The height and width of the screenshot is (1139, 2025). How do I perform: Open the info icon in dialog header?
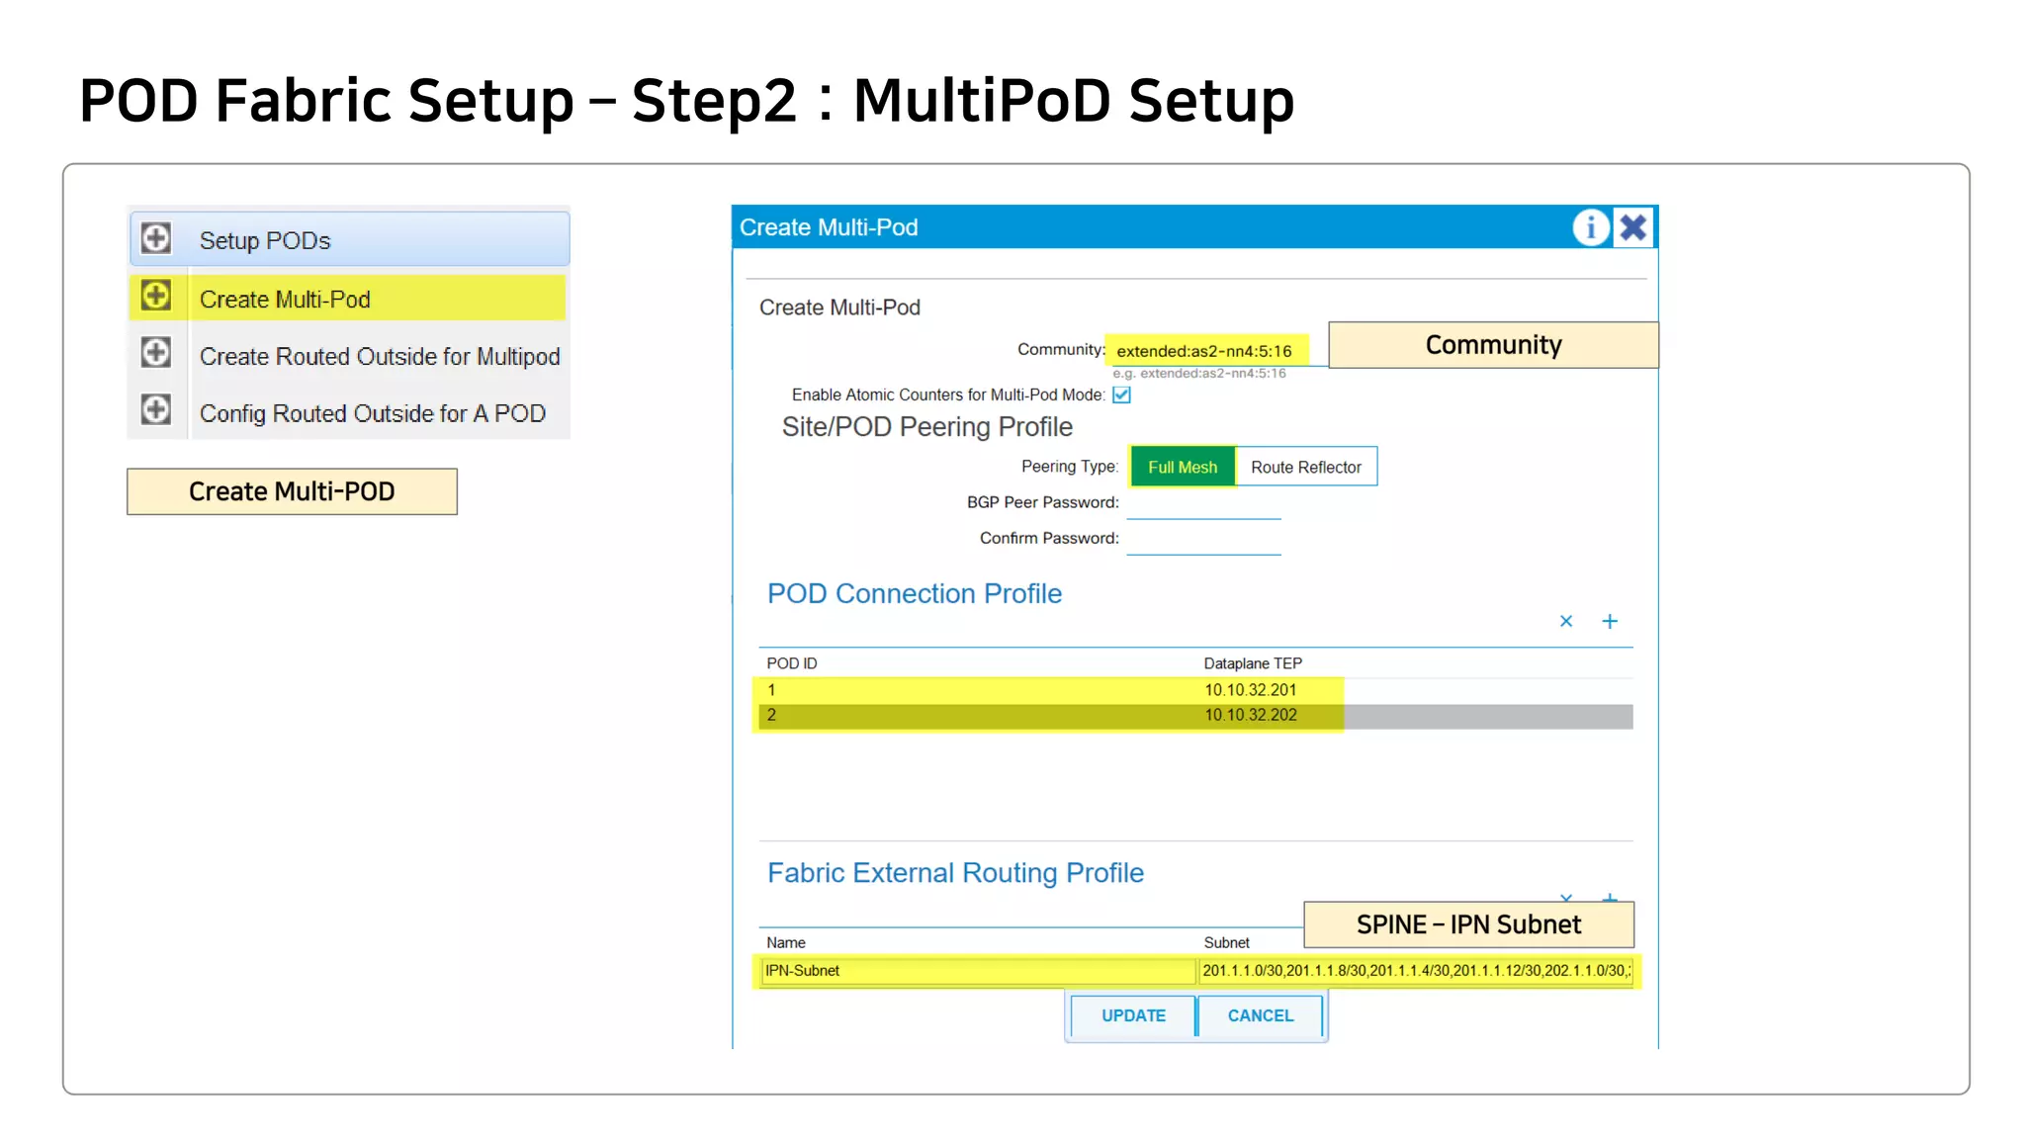coord(1590,227)
